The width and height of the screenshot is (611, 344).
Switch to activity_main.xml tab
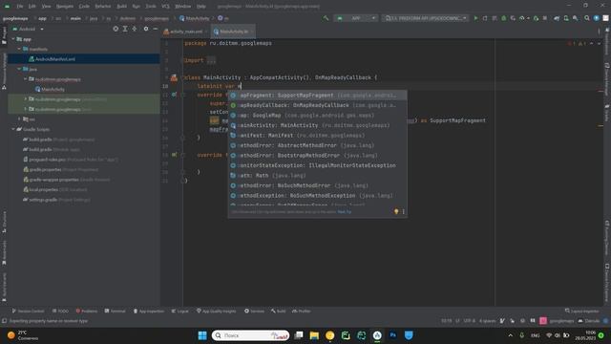tap(186, 32)
